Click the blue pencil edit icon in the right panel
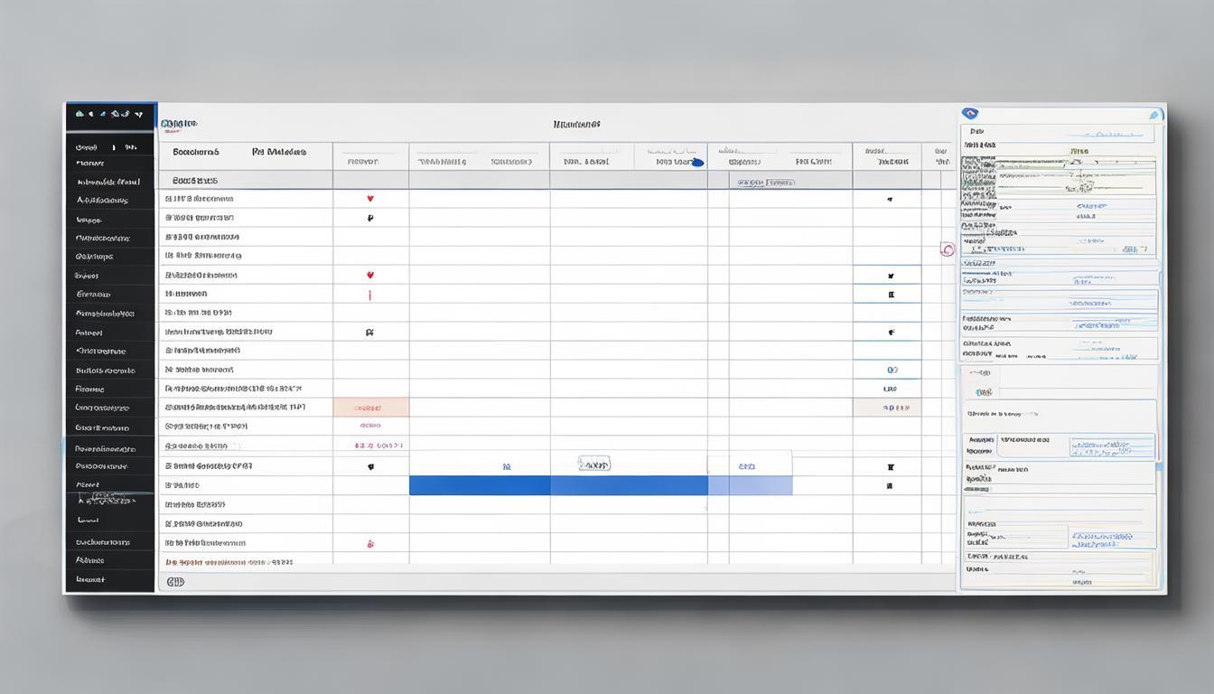The width and height of the screenshot is (1214, 694). pyautogui.click(x=1153, y=115)
